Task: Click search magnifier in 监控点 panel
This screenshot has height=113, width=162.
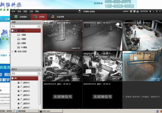Action: click(39, 73)
